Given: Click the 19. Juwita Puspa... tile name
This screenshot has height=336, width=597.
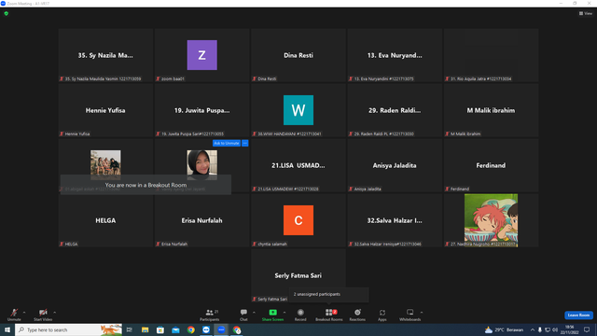Looking at the screenshot, I should tap(201, 110).
